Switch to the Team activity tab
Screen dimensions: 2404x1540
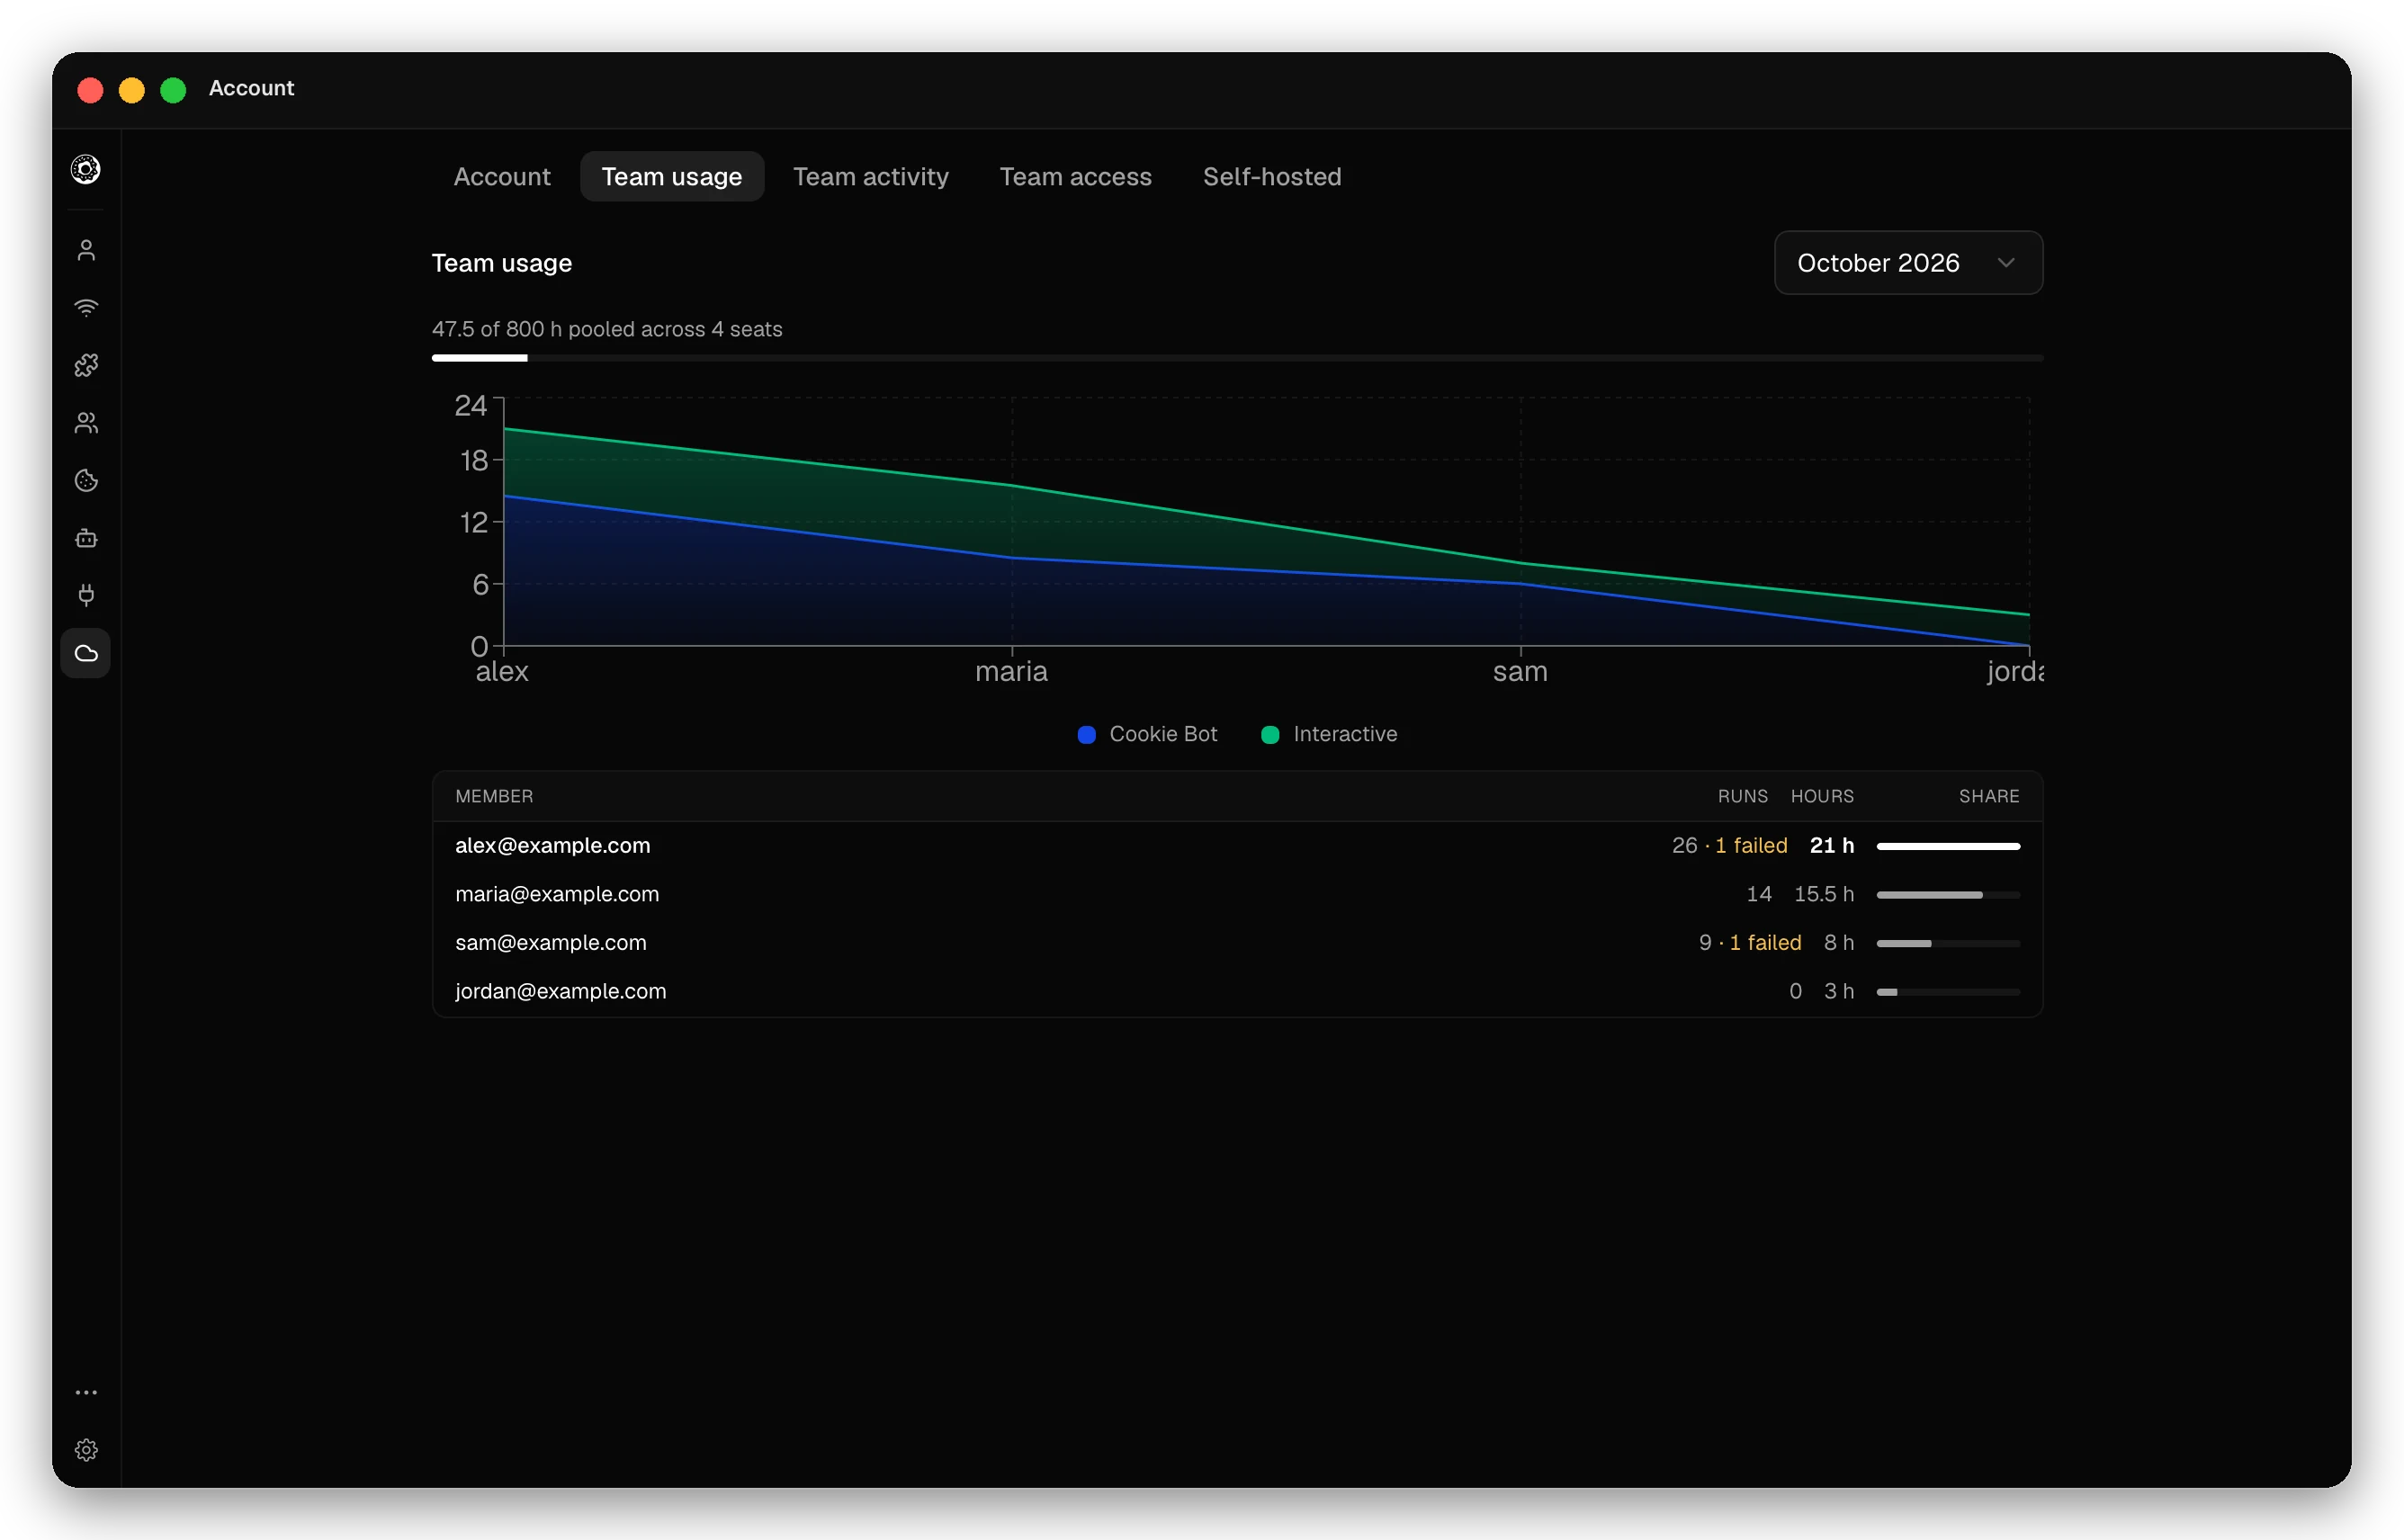(870, 176)
